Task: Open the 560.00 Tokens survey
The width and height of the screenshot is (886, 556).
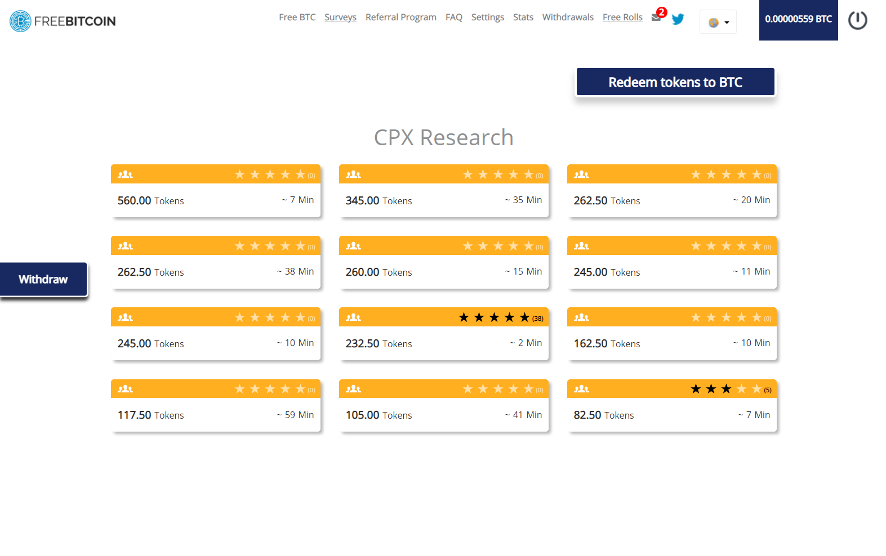Action: coord(216,191)
